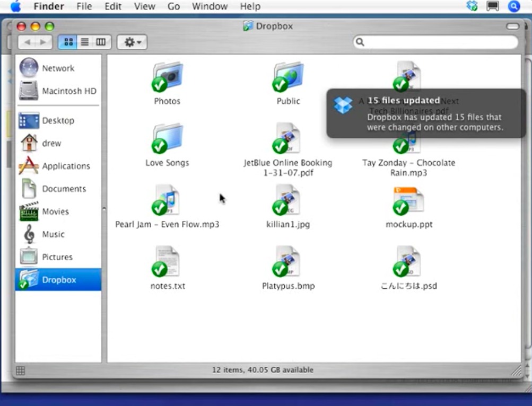The image size is (532, 406).
Task: Open the Window menu
Action: tap(210, 6)
